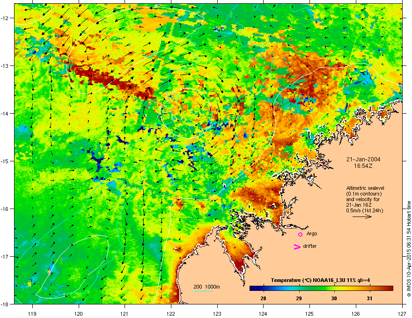Click the longitude axis label '124'
Viewport: 412px width, 318px height.
[263, 313]
